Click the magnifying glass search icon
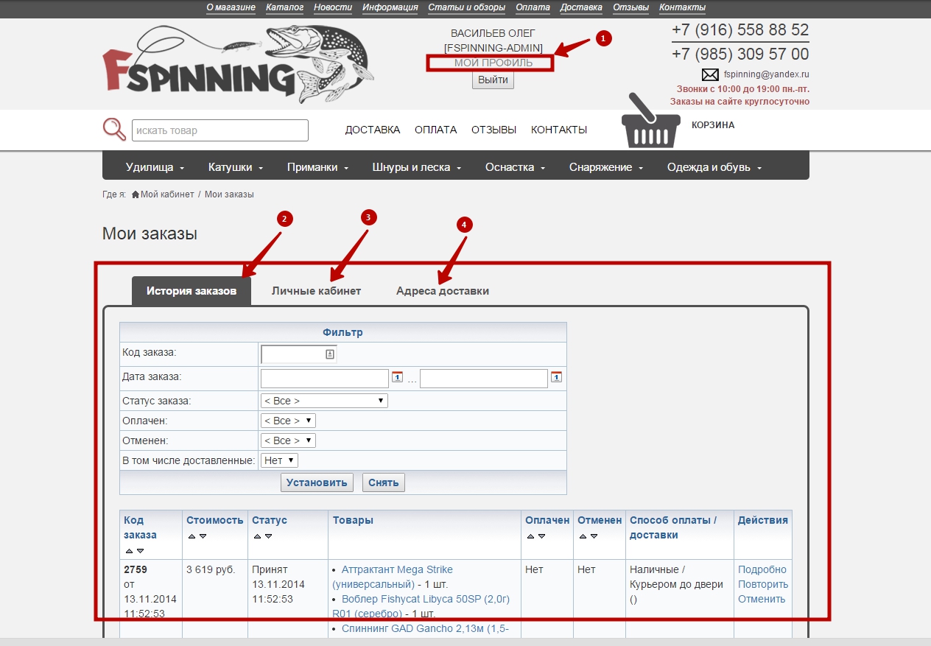Image resolution: width=931 pixels, height=646 pixels. tap(114, 129)
